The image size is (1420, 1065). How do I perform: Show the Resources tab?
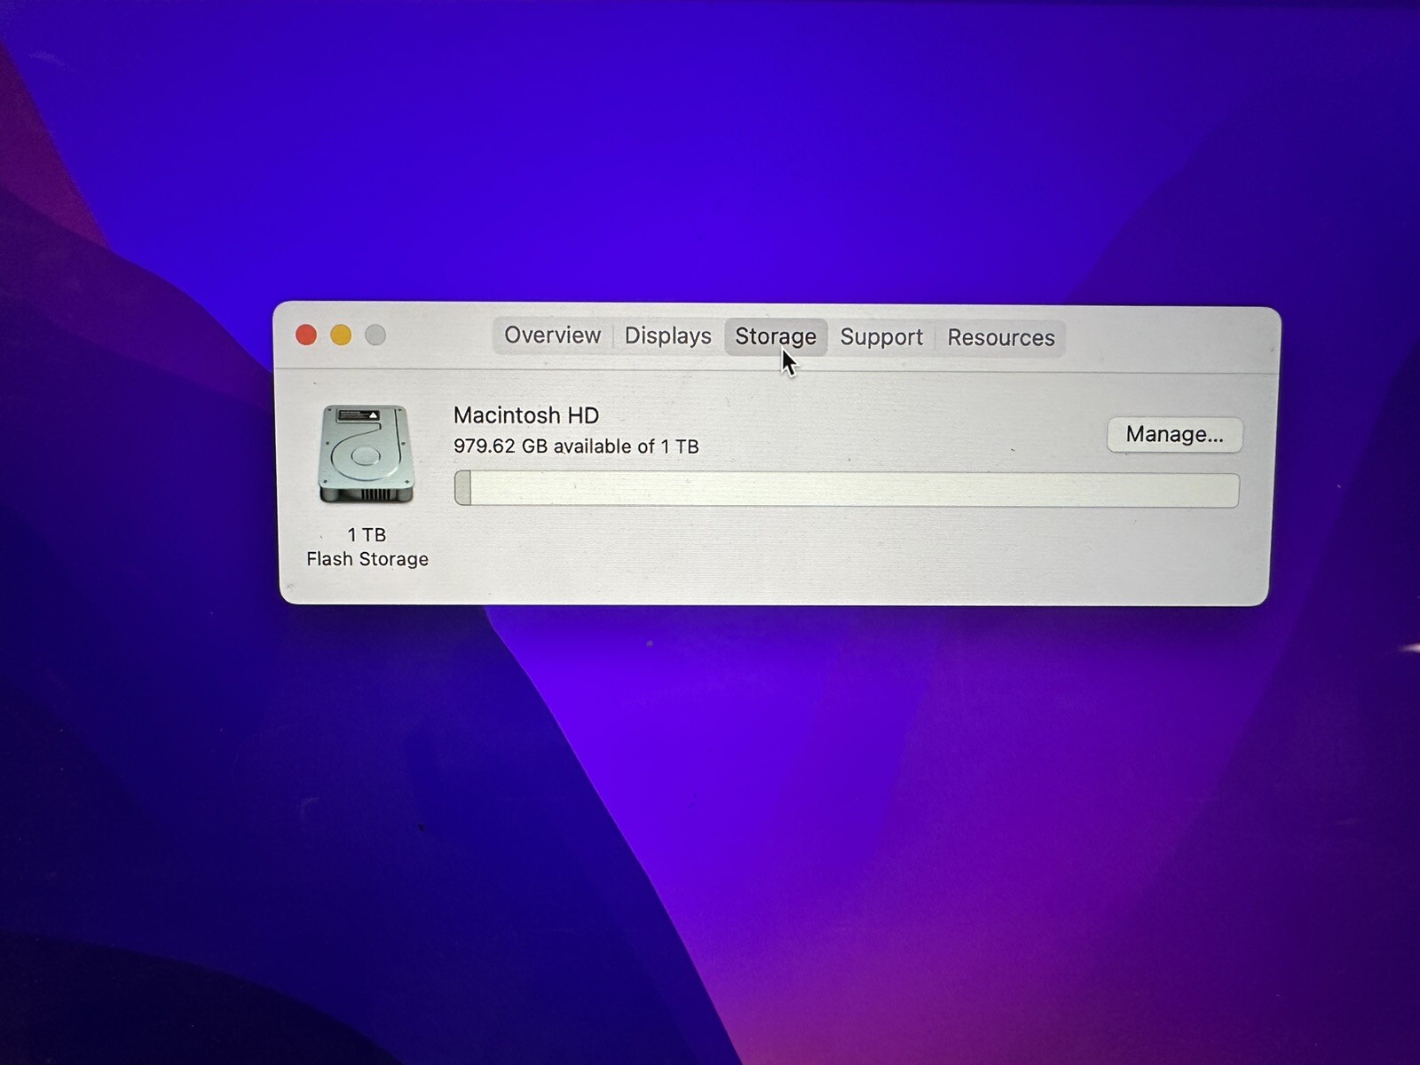tap(1000, 338)
